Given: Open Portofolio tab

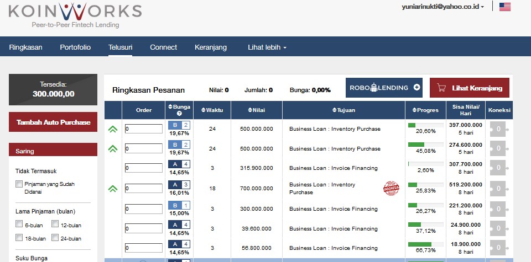Looking at the screenshot, I should [x=75, y=47].
